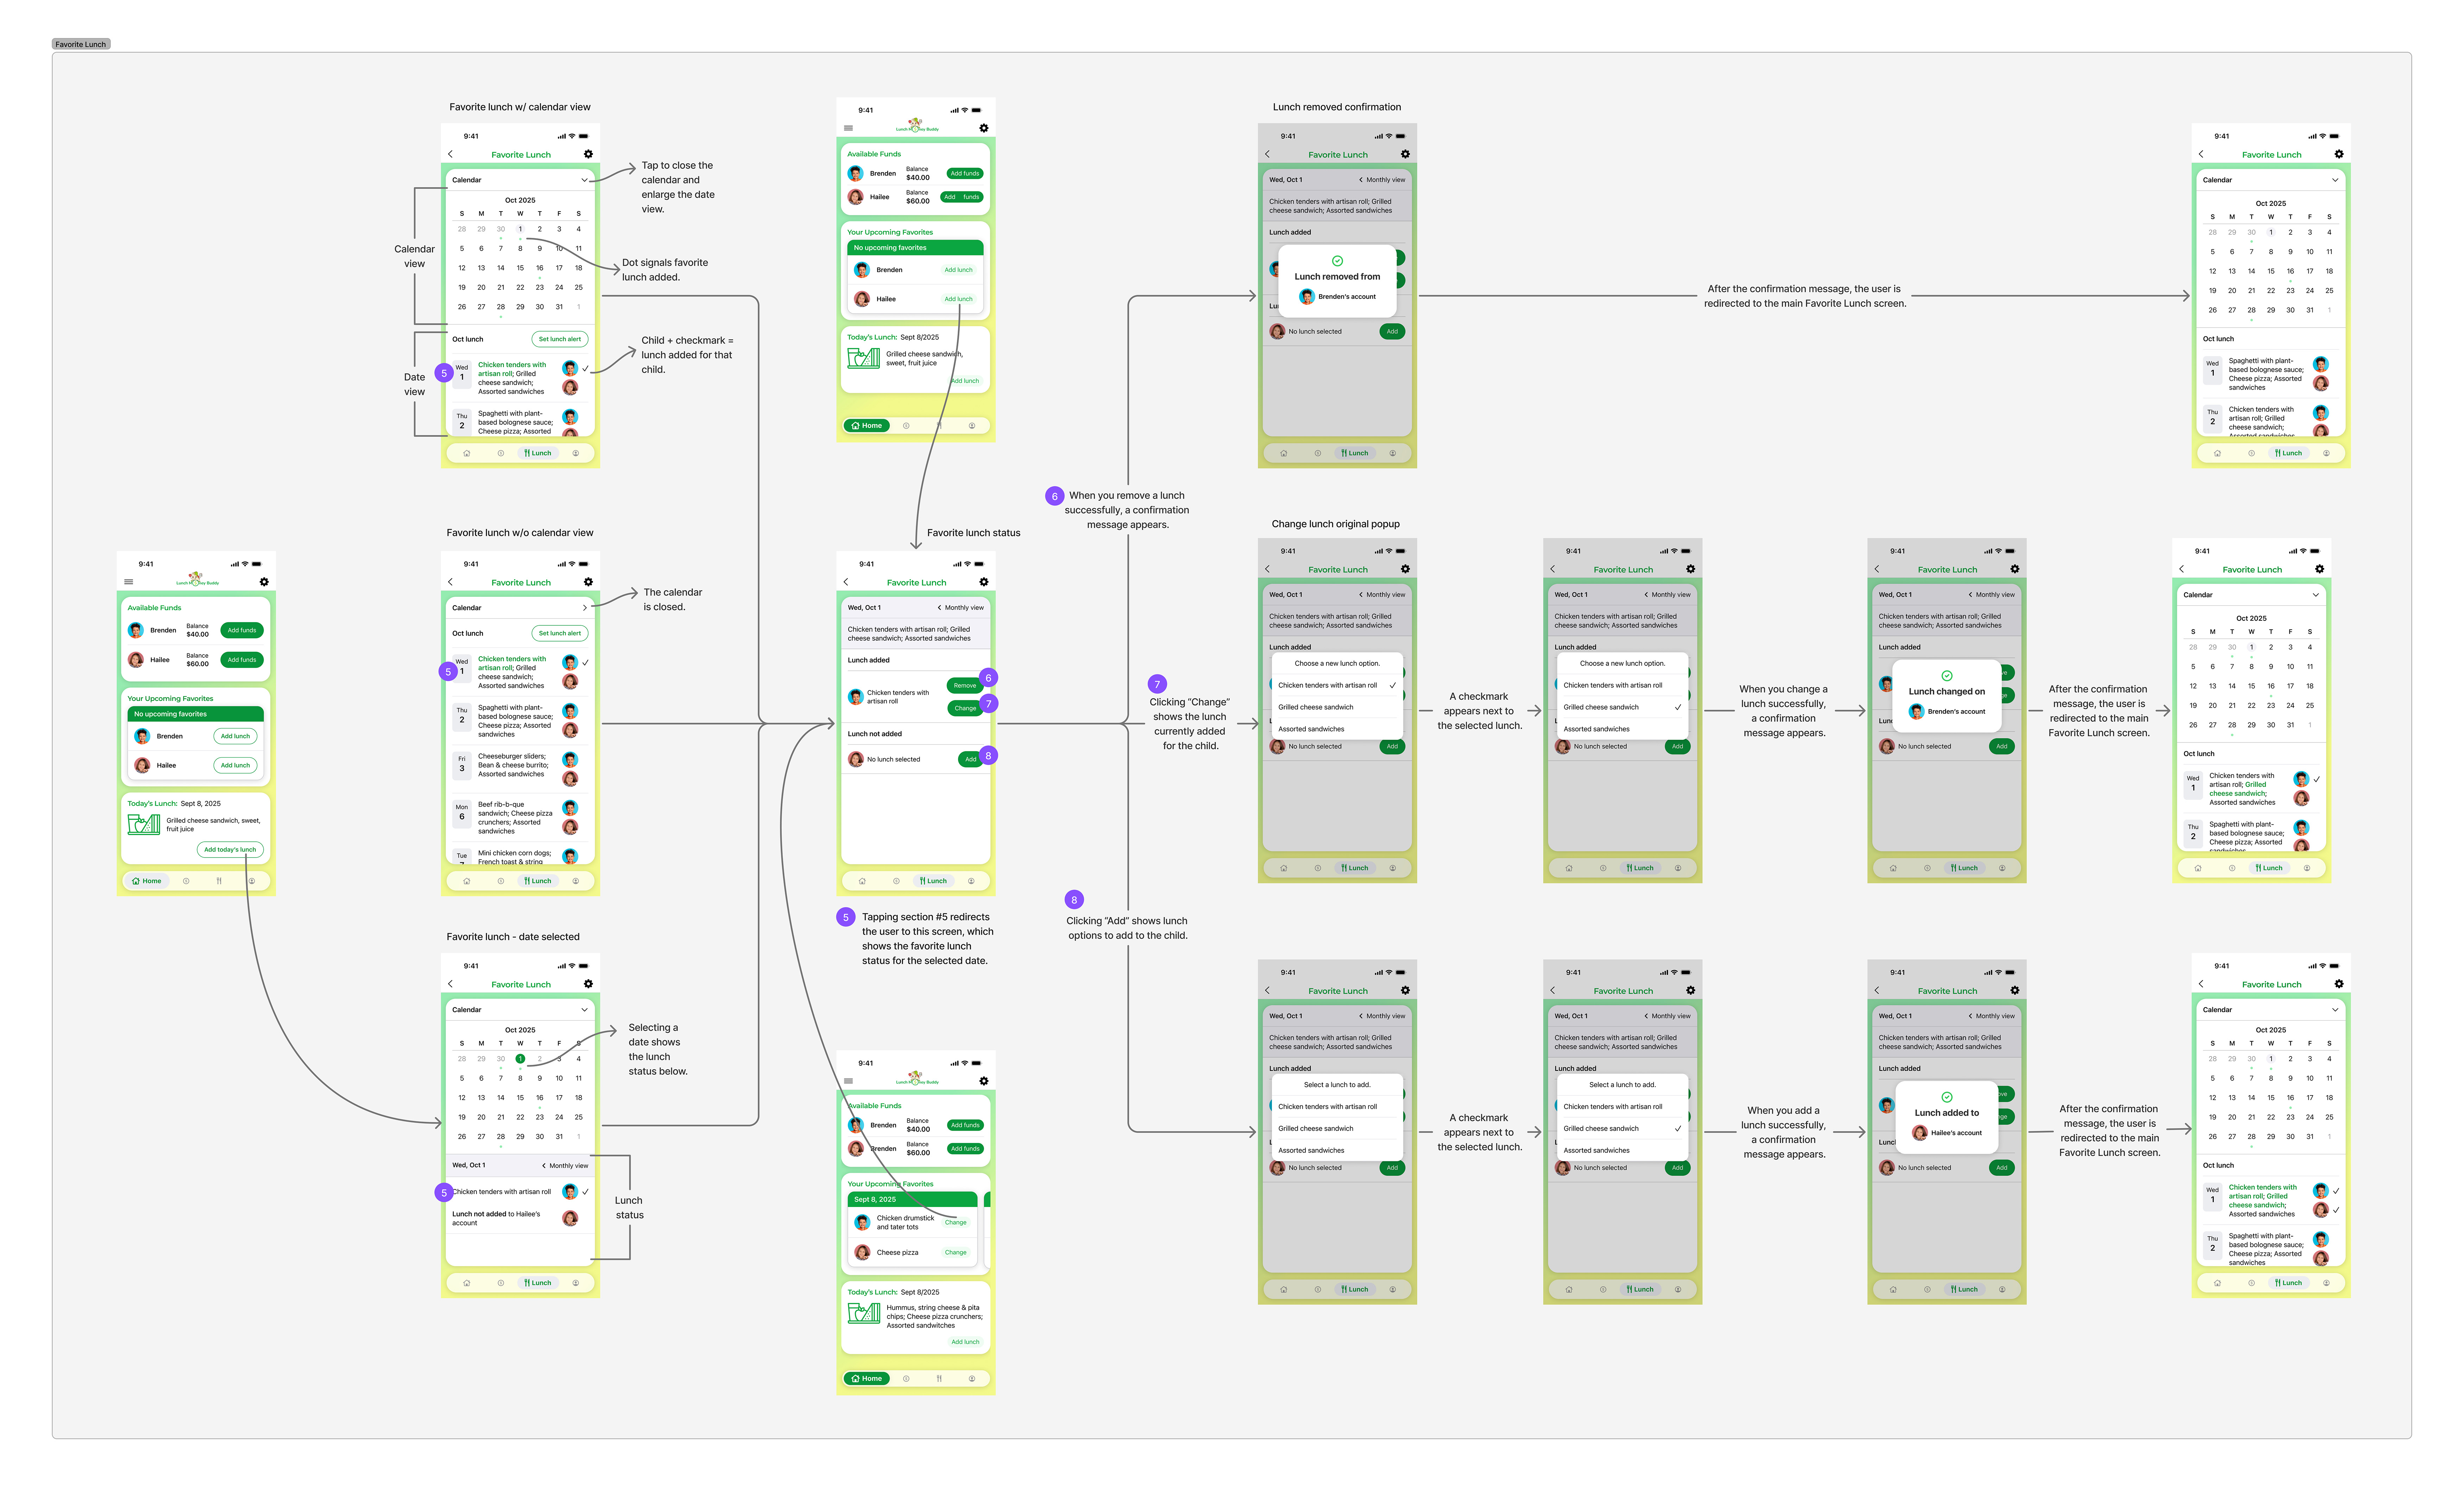2464x1491 pixels.
Task: Open 'Monthly view' on 'Favorite lunch - date selected' screen
Action: click(565, 1166)
